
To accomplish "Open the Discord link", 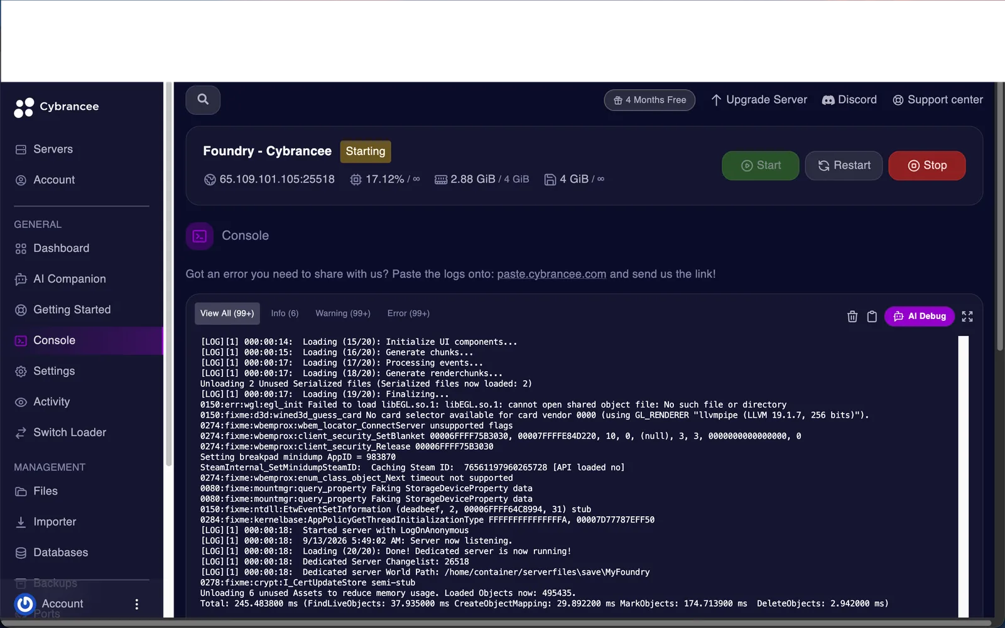I will (x=849, y=100).
